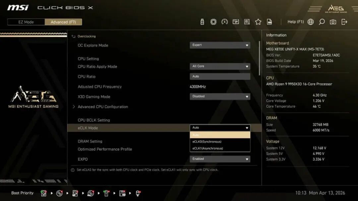This screenshot has height=201, width=358.
Task: Select first hard disk boot priority icon
Action: tap(44, 193)
